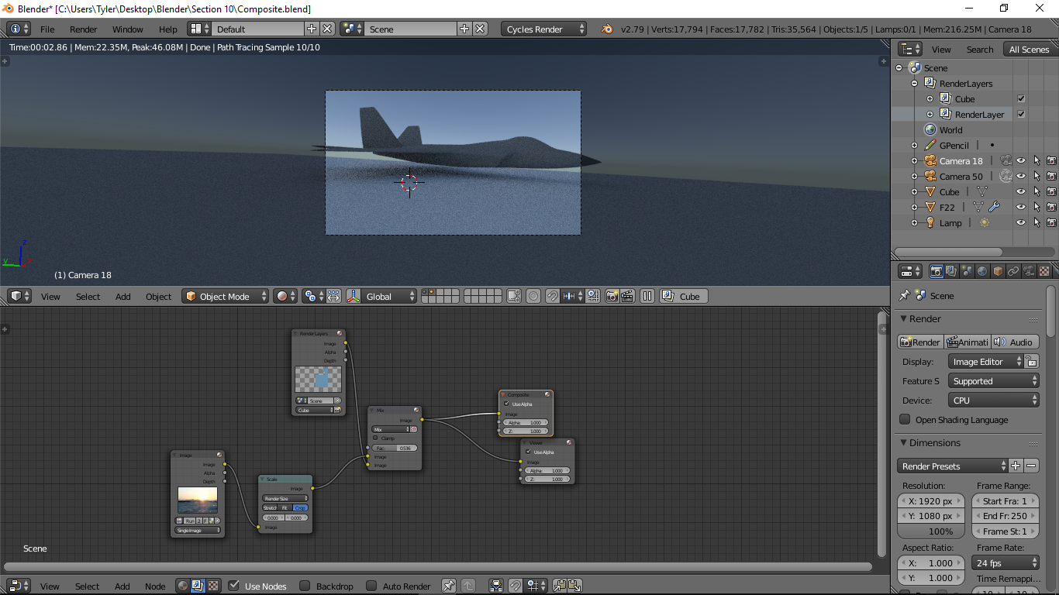Click the wrench modifier icon on F22 row
Viewport: 1059px width, 595px height.
994,207
